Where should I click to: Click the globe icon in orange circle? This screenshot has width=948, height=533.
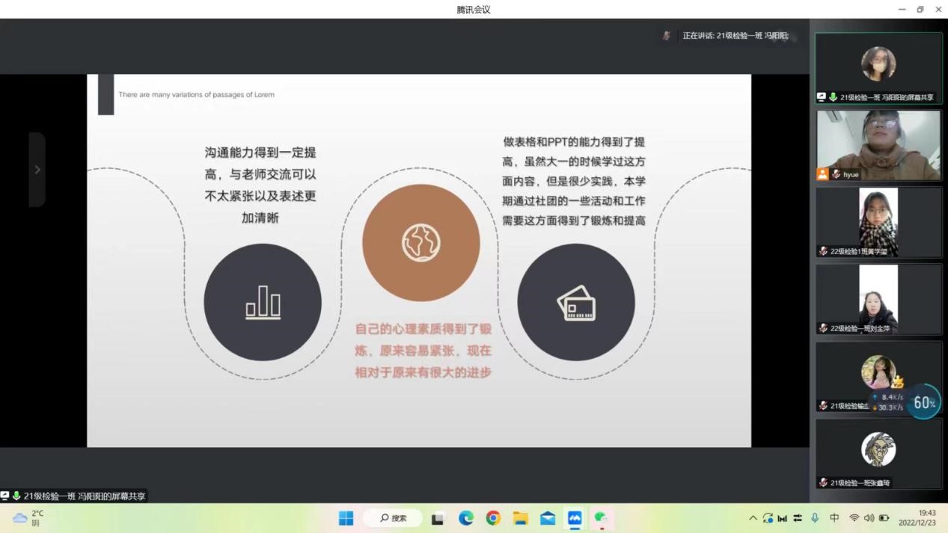[421, 243]
